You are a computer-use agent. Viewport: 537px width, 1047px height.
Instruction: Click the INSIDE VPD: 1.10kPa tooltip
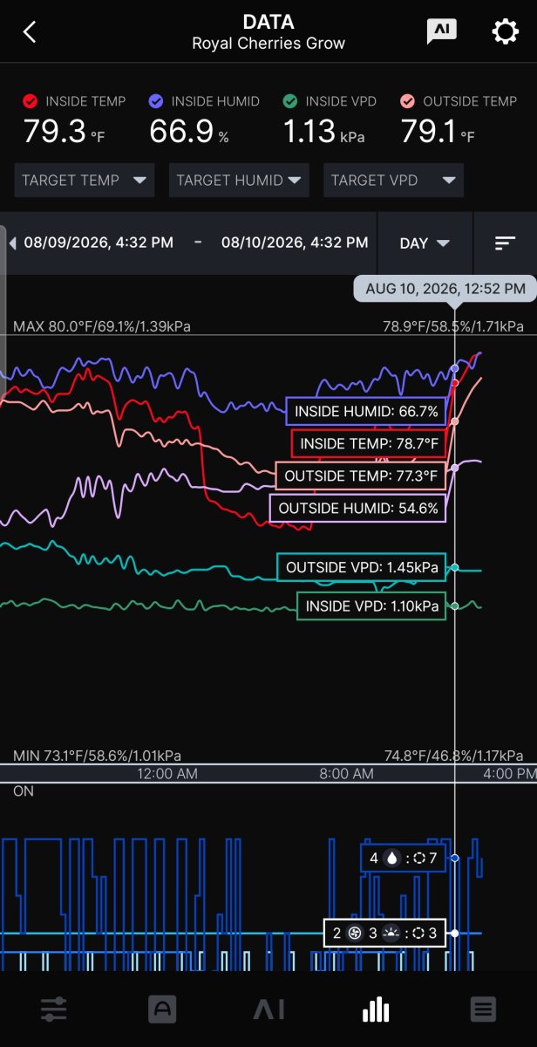pyautogui.click(x=371, y=606)
